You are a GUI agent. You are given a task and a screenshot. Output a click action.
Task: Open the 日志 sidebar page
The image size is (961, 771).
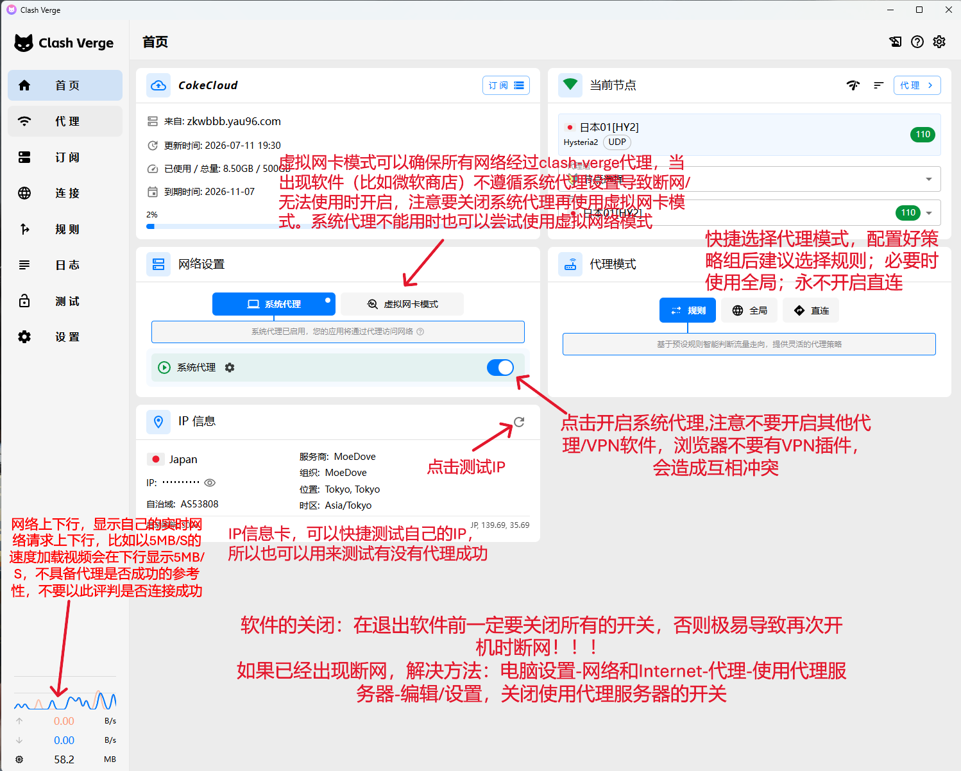(65, 265)
